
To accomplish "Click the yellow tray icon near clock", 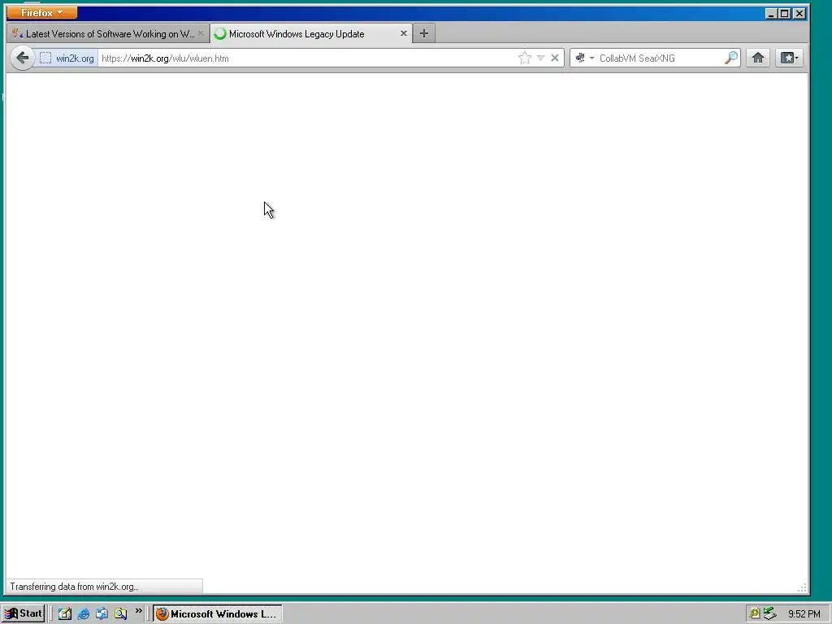I will click(754, 614).
